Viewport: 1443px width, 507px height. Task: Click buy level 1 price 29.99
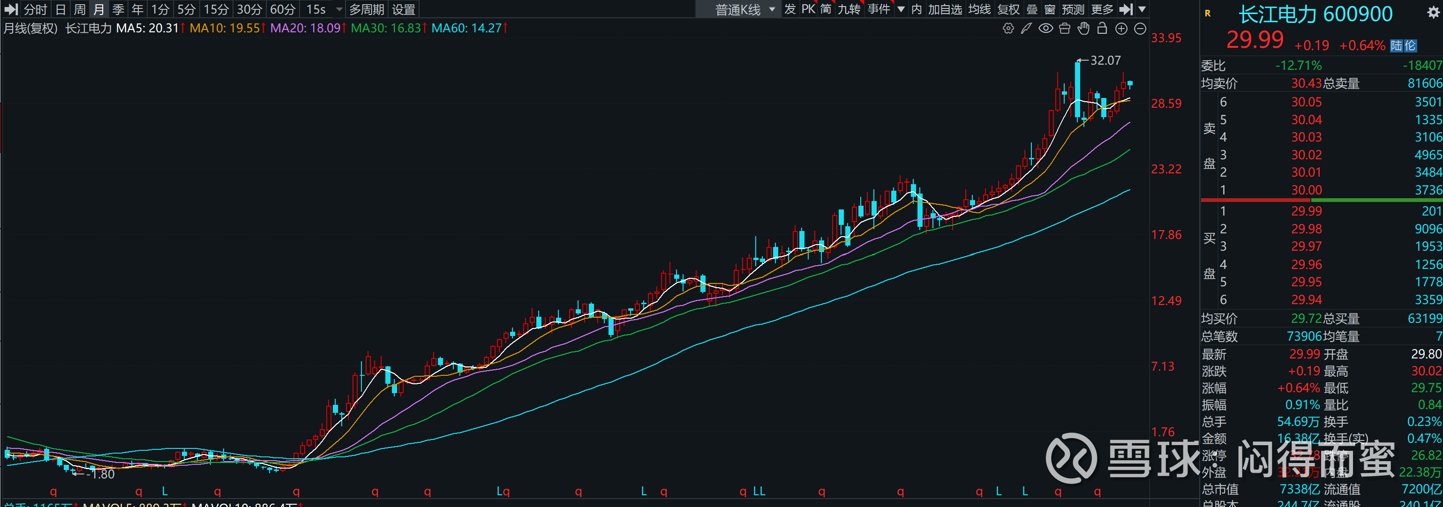tap(1306, 211)
